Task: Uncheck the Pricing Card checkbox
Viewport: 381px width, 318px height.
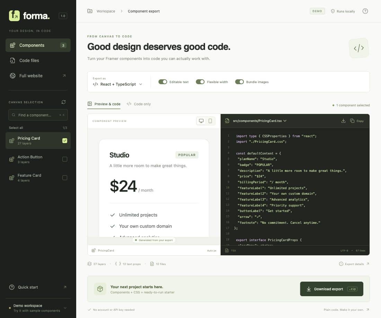Action: pos(65,141)
